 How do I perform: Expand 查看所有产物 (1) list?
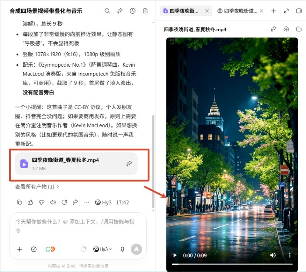[x=37, y=187]
